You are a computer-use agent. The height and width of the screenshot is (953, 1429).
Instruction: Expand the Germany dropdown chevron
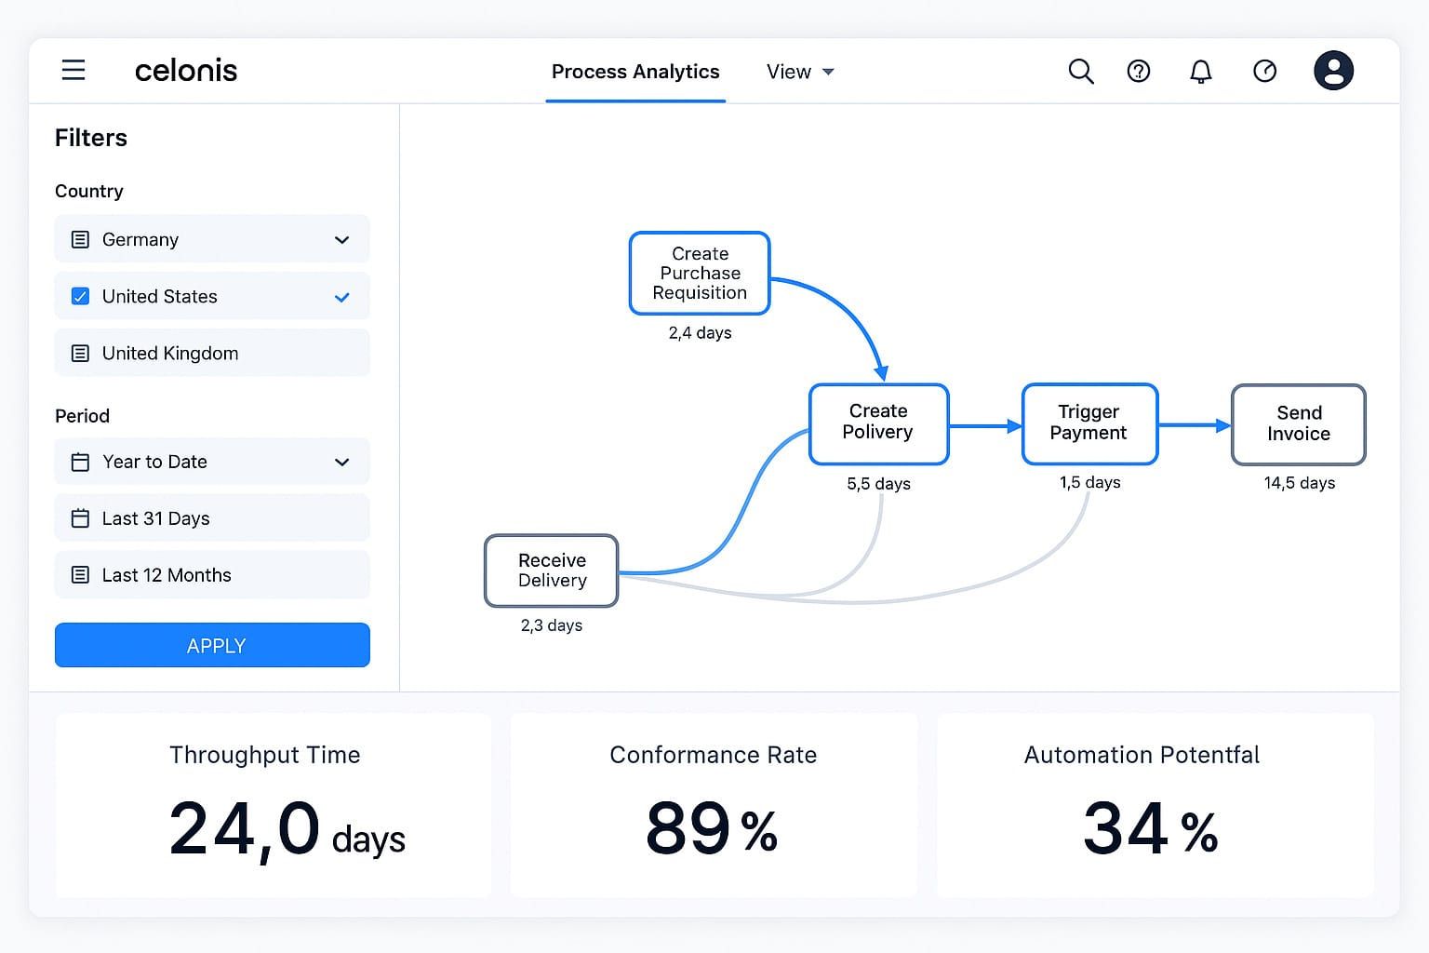point(341,240)
